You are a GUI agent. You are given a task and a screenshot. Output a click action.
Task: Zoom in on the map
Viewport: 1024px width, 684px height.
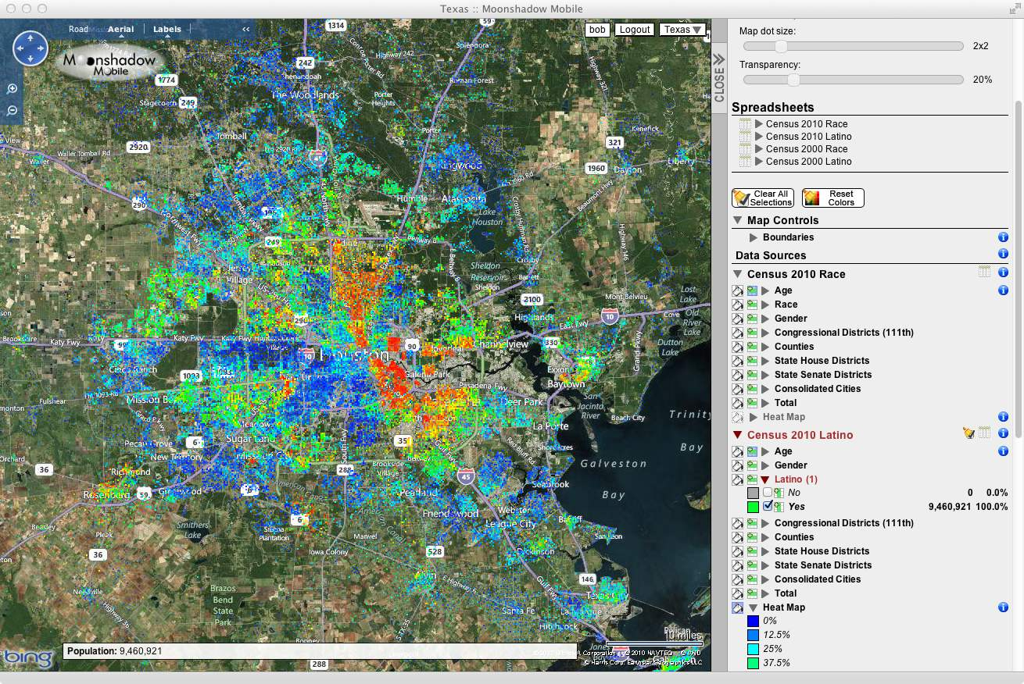pos(13,89)
